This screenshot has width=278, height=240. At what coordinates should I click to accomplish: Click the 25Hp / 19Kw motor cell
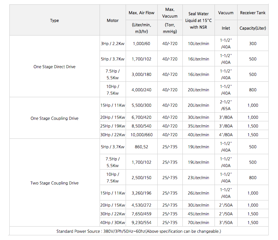113,126
